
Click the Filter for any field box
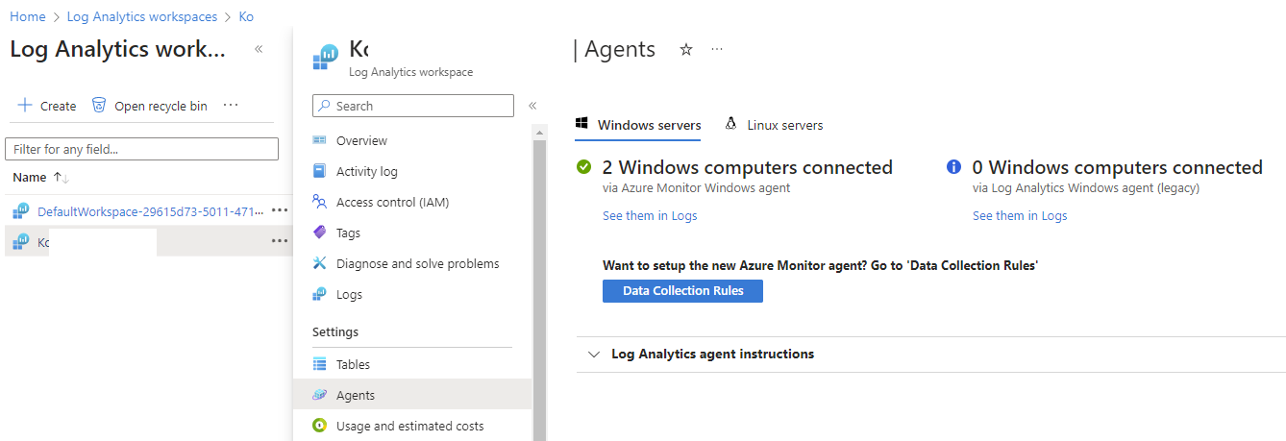pos(142,149)
